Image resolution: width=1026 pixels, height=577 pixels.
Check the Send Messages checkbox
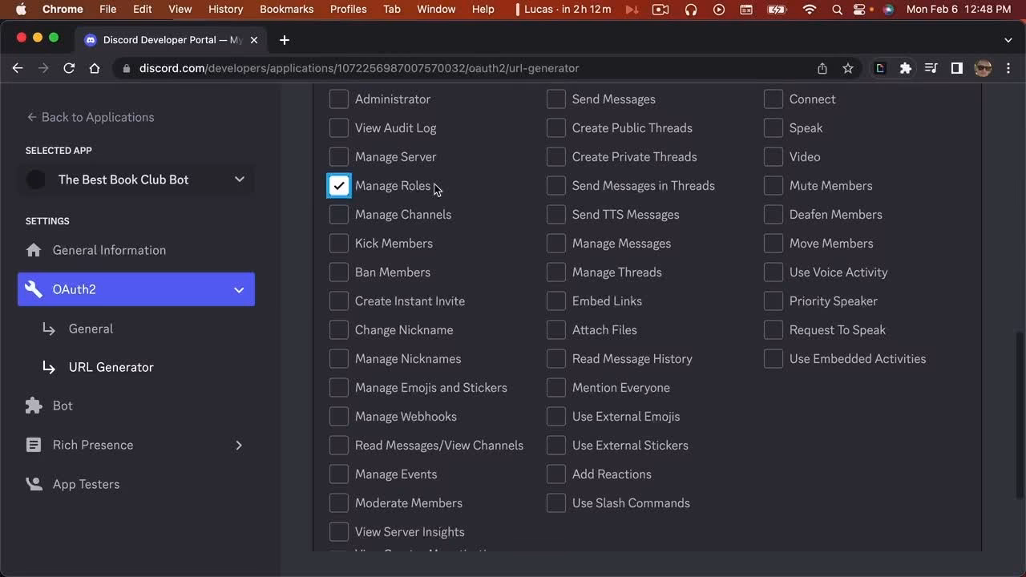[x=556, y=99]
